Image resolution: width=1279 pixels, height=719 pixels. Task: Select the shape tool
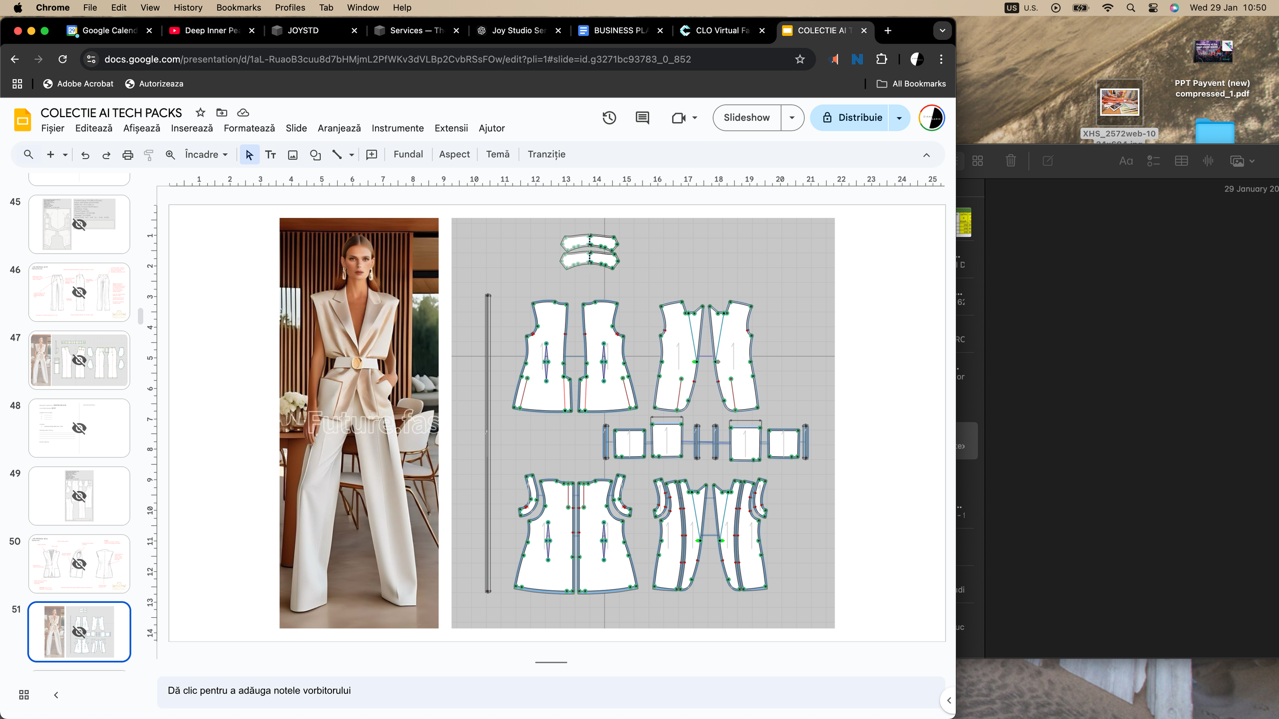315,154
